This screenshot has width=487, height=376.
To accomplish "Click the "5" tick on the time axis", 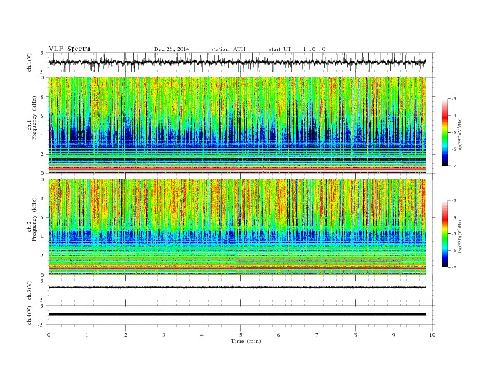I will (240, 335).
